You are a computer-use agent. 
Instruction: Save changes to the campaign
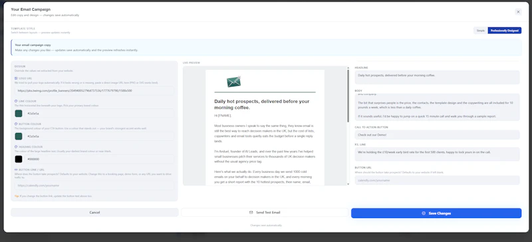(436, 213)
